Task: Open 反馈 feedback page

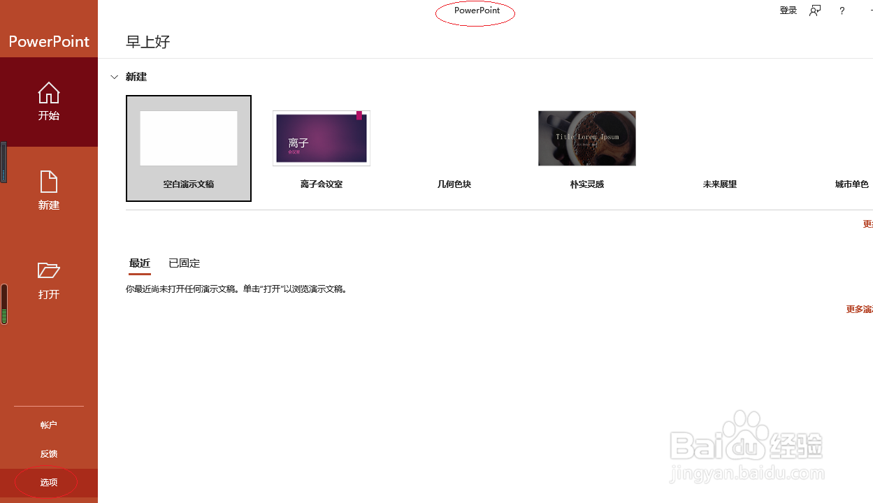Action: point(49,454)
